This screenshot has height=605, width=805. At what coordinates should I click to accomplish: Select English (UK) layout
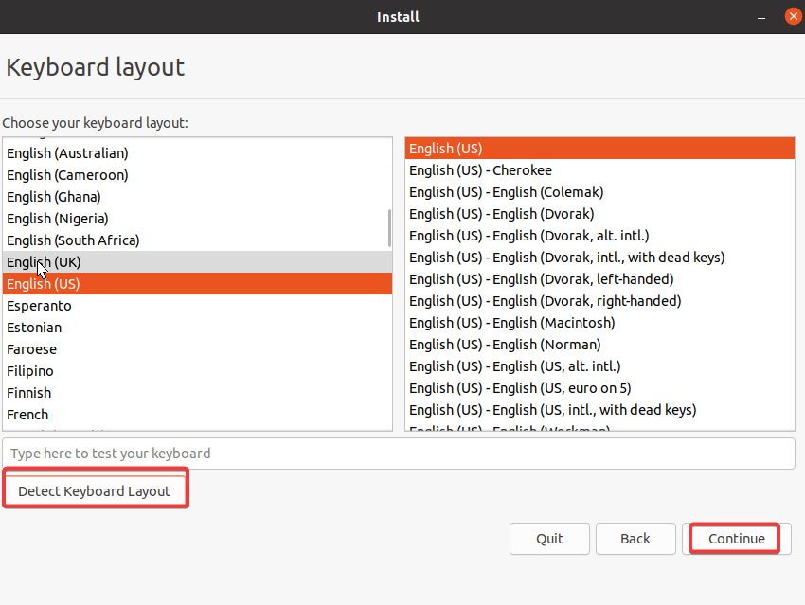tap(198, 262)
